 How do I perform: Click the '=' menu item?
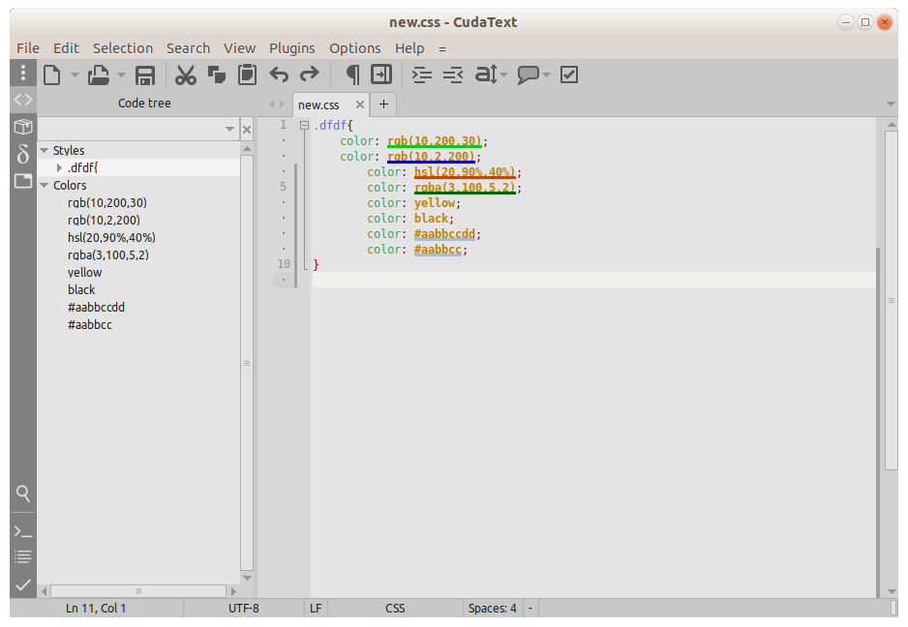click(x=442, y=48)
